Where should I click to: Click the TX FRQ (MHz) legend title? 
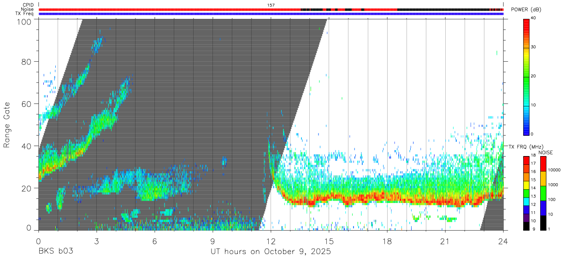pos(525,147)
